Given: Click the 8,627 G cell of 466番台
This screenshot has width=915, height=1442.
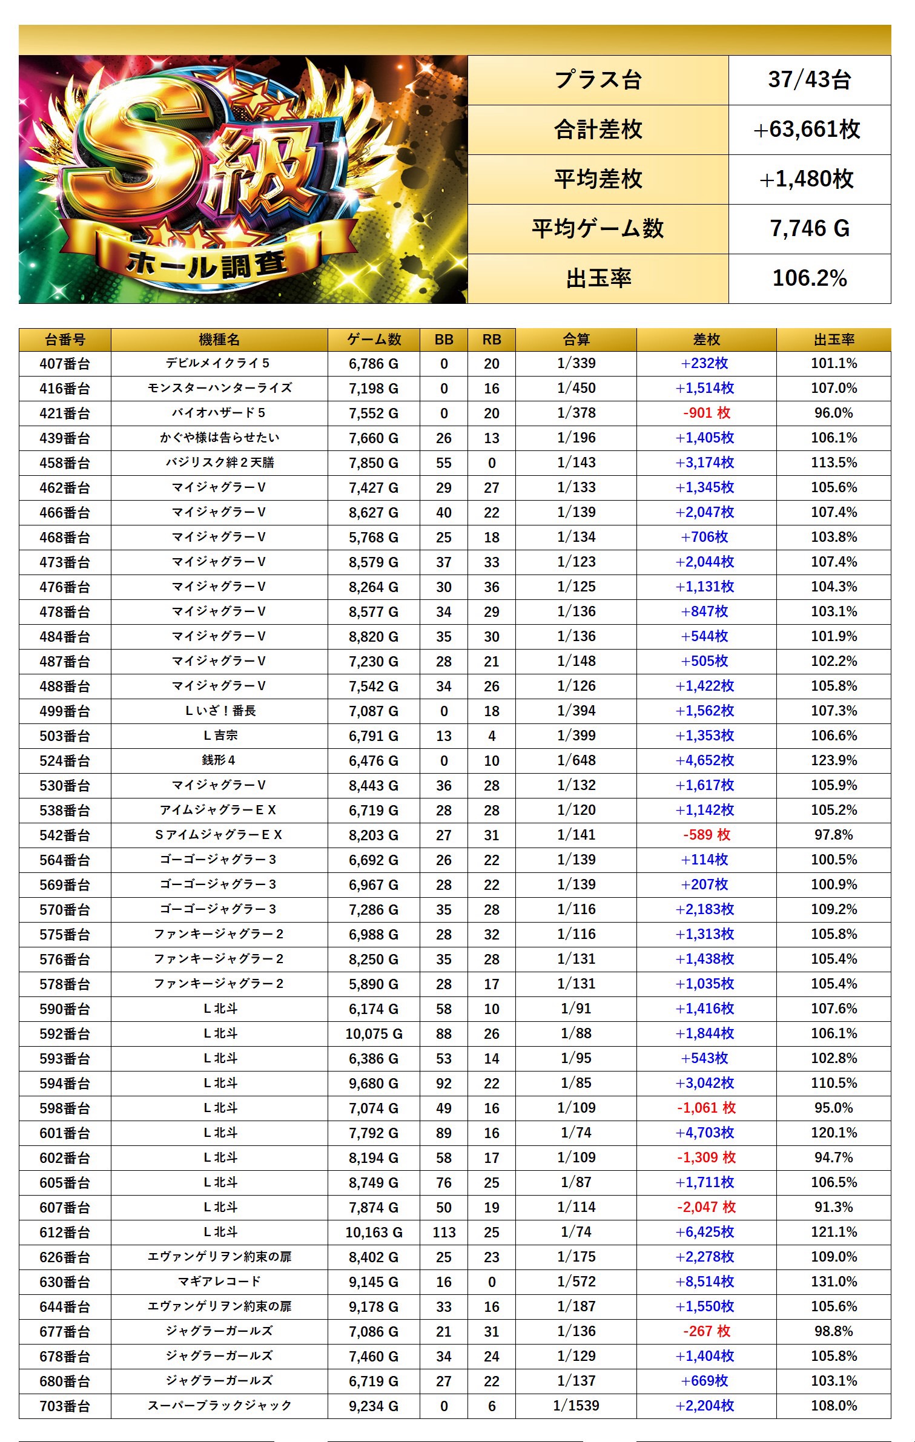Looking at the screenshot, I should [374, 513].
